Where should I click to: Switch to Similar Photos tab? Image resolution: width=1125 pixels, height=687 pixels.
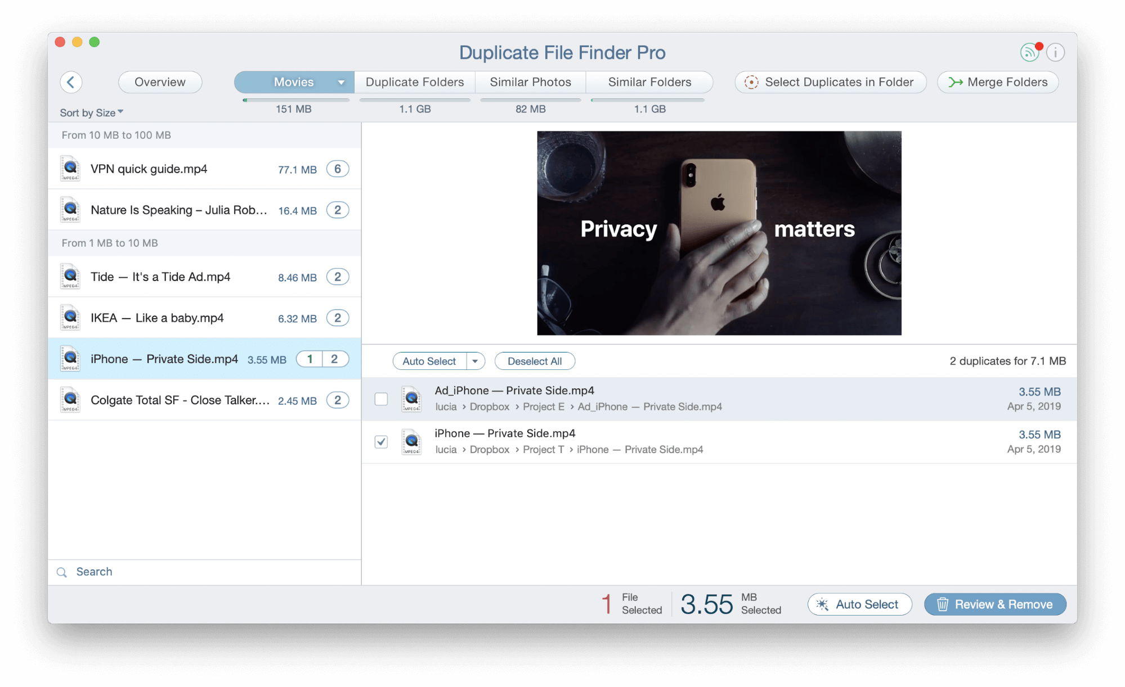[530, 82]
